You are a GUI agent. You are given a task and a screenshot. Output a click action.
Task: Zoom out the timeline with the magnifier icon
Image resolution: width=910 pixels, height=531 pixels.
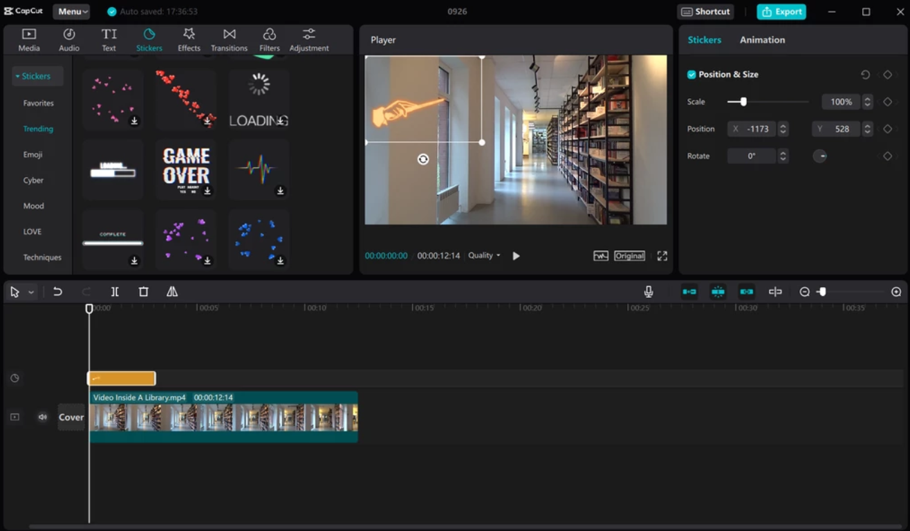pos(804,291)
